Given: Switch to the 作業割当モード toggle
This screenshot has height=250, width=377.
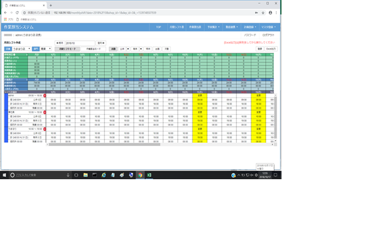Looking at the screenshot, I should pyautogui.click(x=93, y=49).
